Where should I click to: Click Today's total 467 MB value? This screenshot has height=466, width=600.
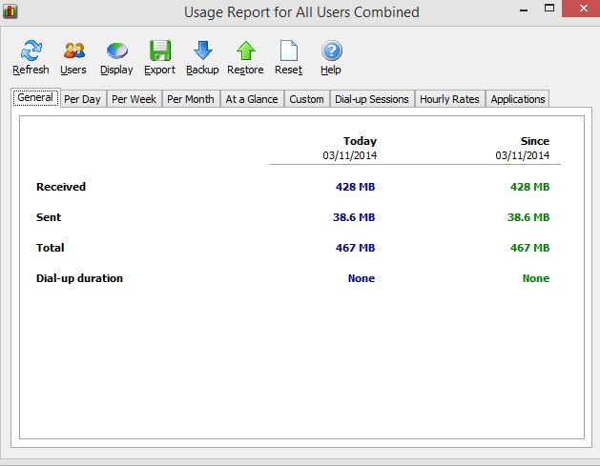coord(356,248)
